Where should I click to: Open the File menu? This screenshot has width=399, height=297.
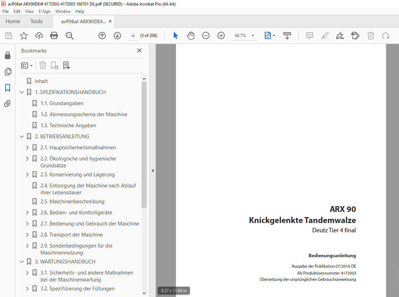point(5,11)
